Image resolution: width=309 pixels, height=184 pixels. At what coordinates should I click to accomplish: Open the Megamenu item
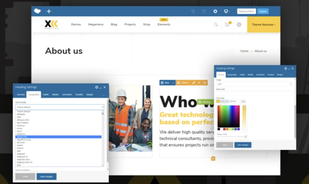[x=96, y=24]
